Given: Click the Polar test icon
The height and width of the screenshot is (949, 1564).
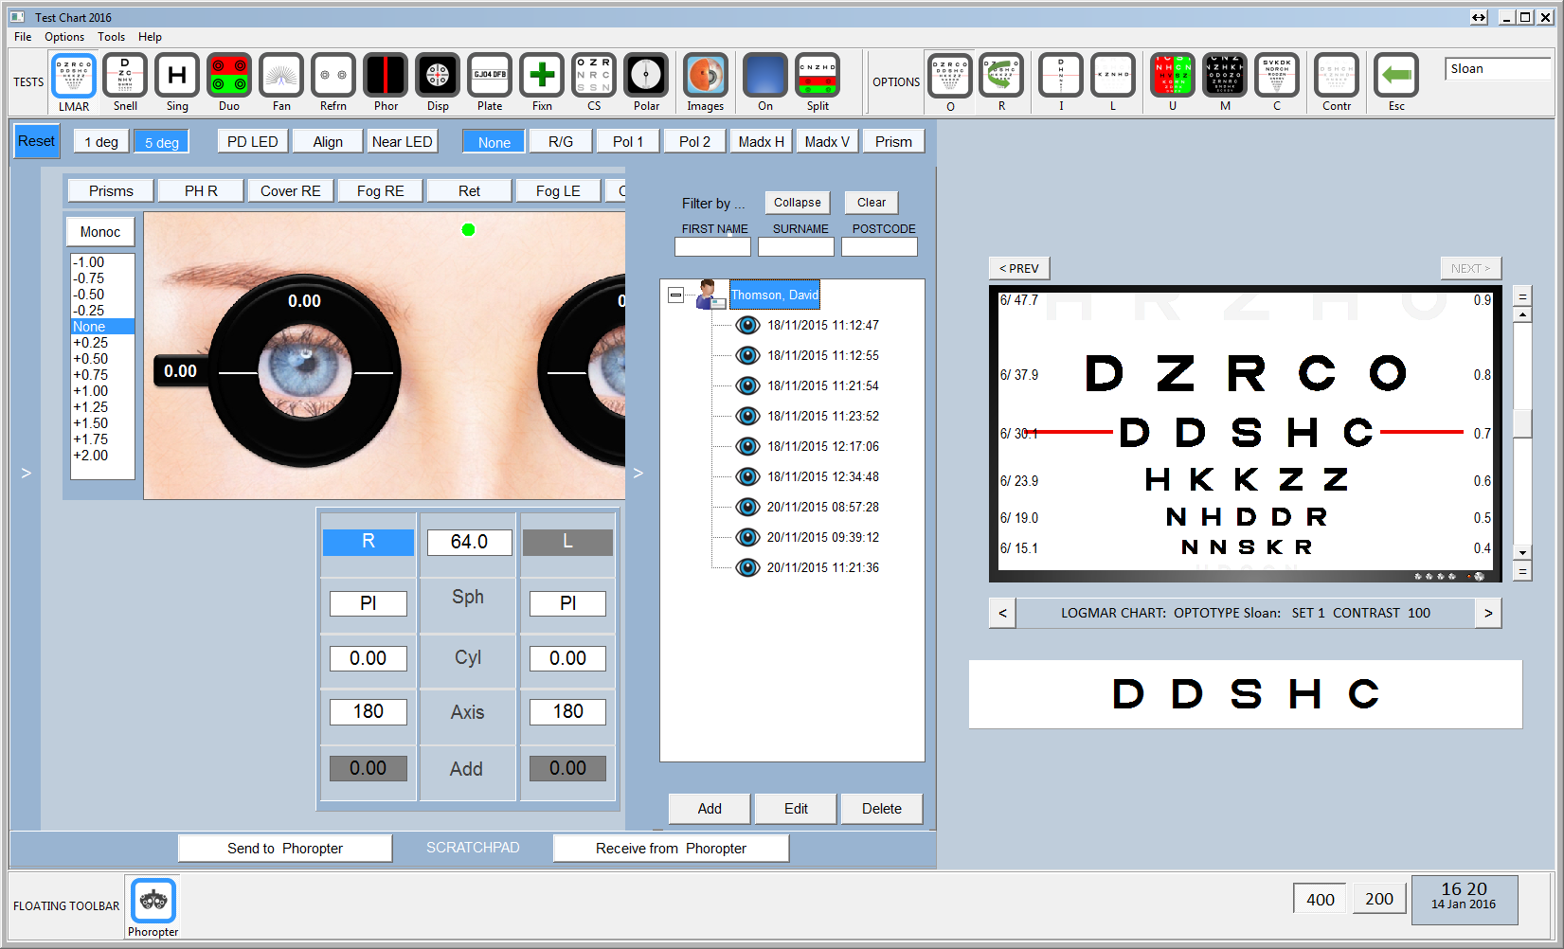Looking at the screenshot, I should [x=646, y=76].
